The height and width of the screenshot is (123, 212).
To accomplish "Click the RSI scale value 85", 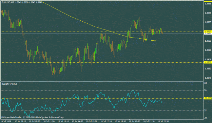I will click(206, 83).
